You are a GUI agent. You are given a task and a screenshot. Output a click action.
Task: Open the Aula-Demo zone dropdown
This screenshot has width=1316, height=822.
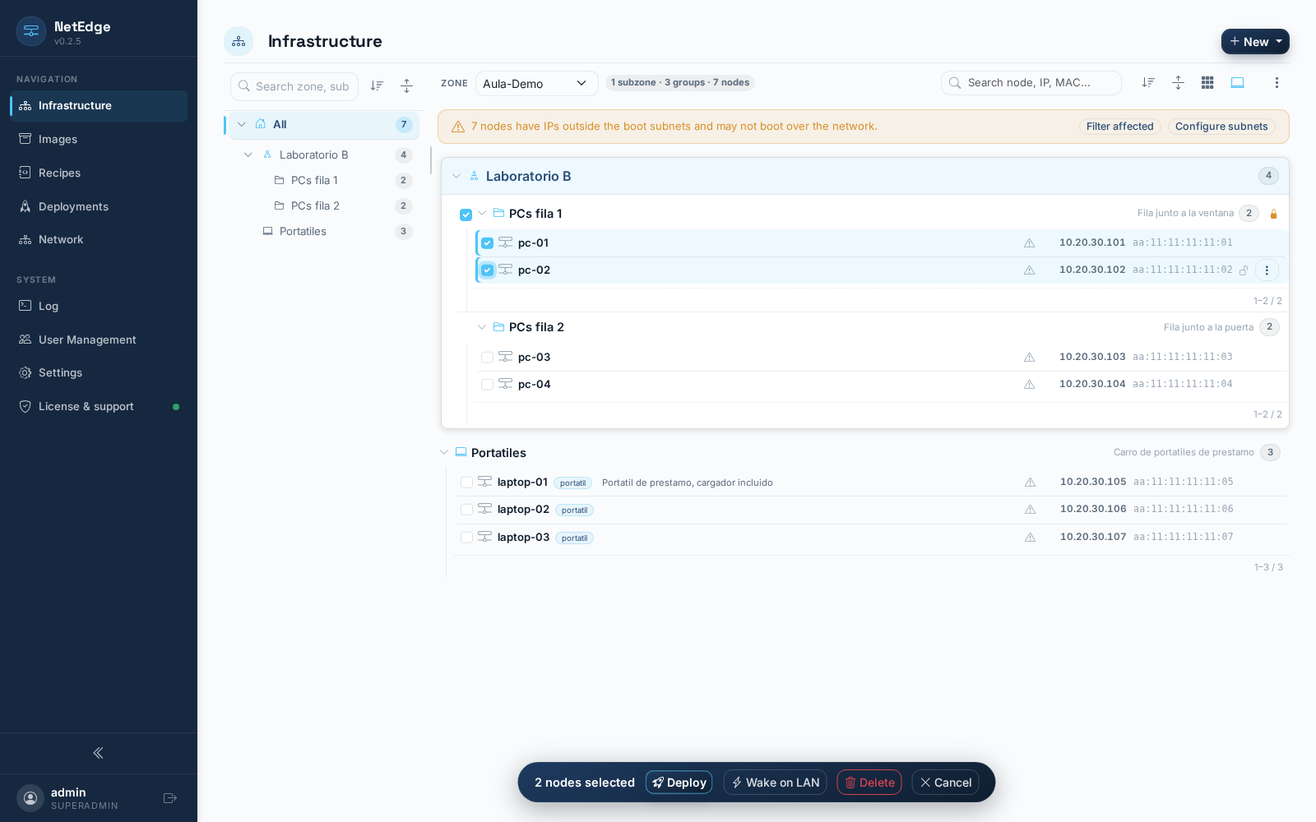click(x=536, y=83)
